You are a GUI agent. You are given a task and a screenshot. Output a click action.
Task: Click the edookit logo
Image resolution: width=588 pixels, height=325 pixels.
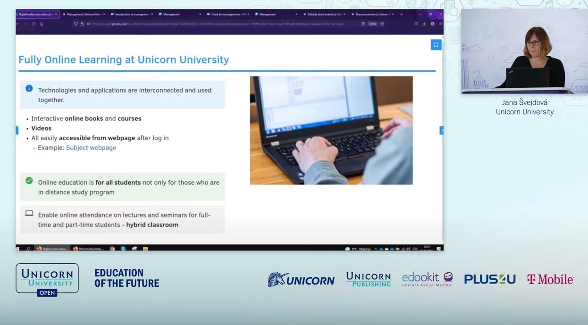[428, 279]
